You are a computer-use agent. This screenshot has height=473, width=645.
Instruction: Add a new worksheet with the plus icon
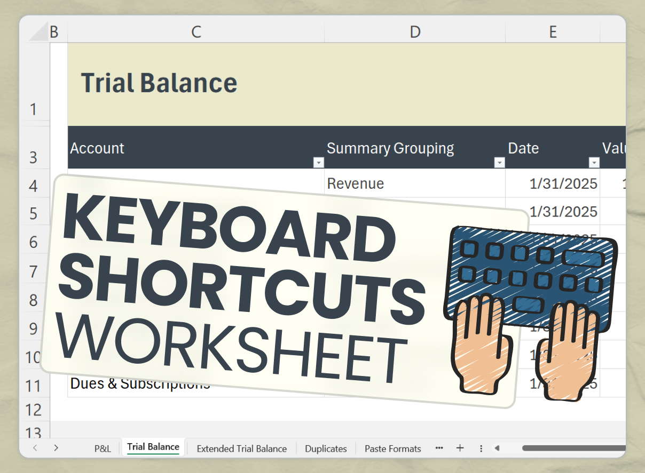[x=460, y=448]
